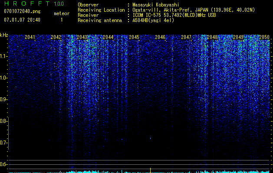
Task: Select antenna text A504HB(yagi 4el)
Action: [153, 20]
